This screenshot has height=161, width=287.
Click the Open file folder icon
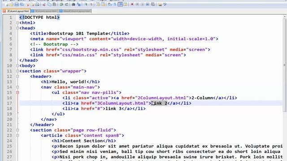pos(11,4)
